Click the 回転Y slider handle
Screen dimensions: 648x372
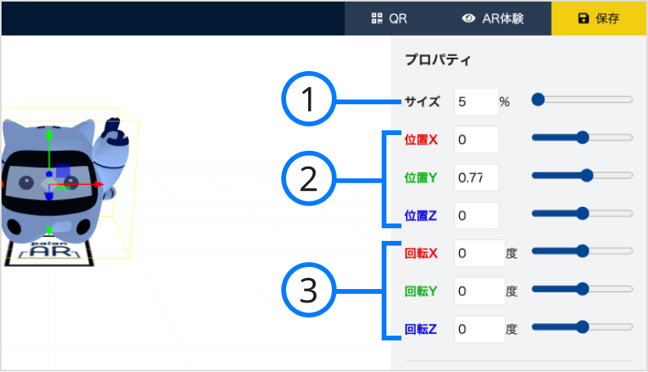coord(582,289)
